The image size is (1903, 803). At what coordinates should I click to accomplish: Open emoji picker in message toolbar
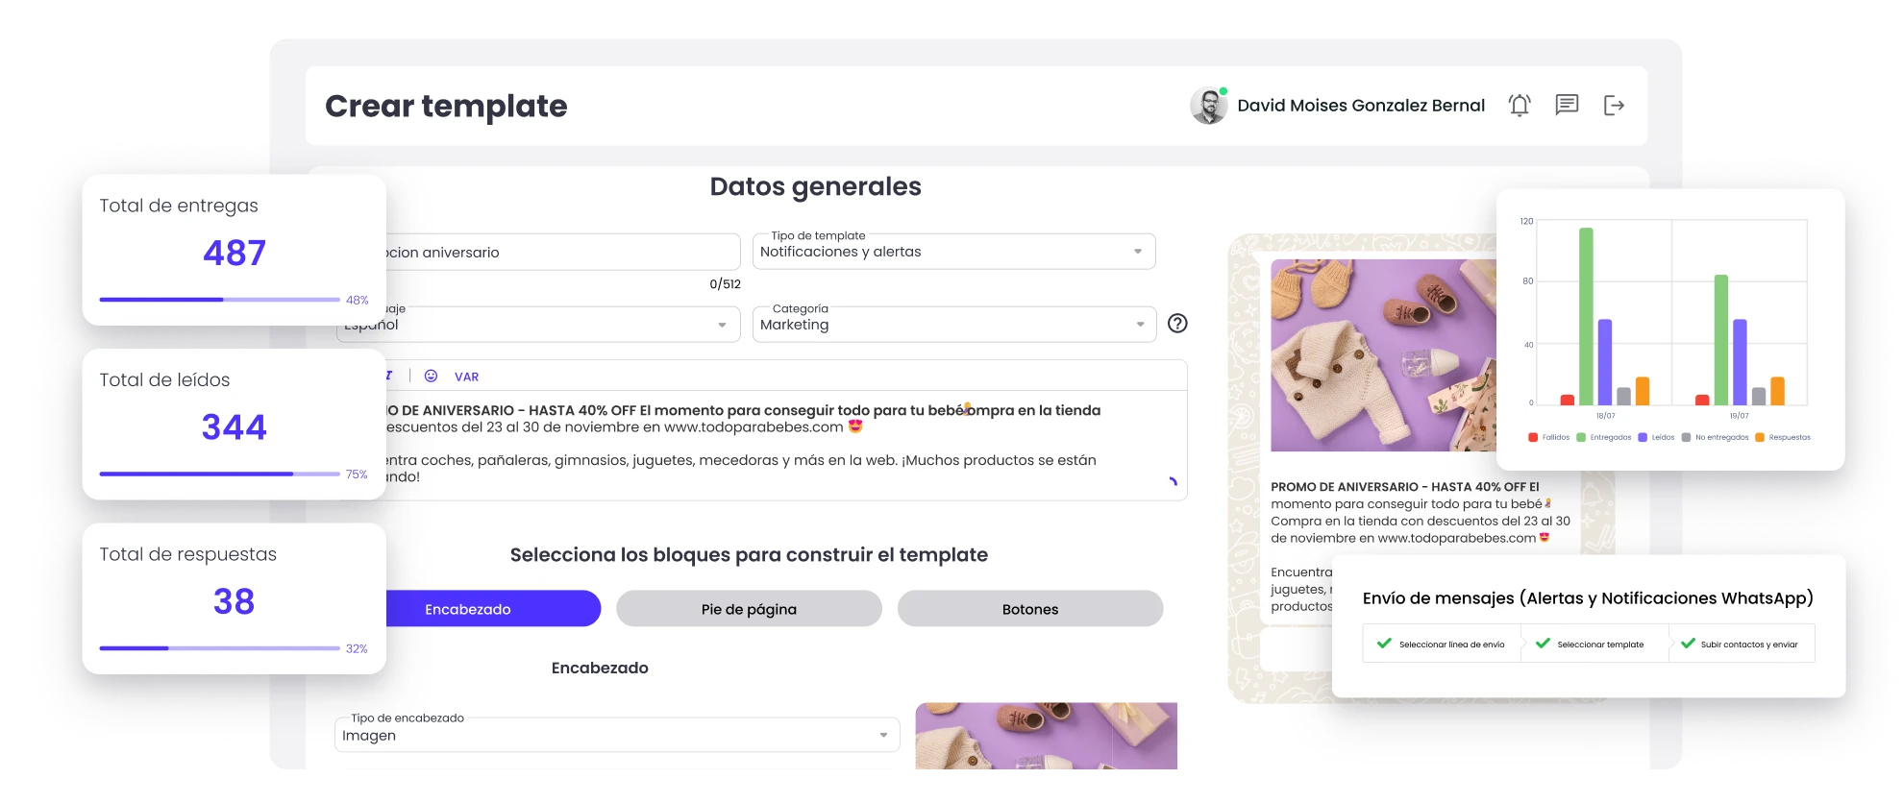431,376
